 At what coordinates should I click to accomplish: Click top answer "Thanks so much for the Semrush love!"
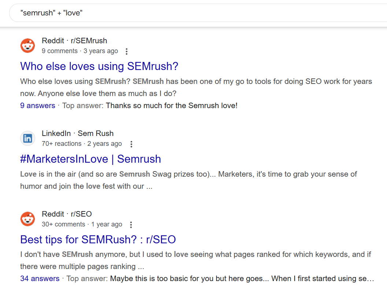(172, 106)
